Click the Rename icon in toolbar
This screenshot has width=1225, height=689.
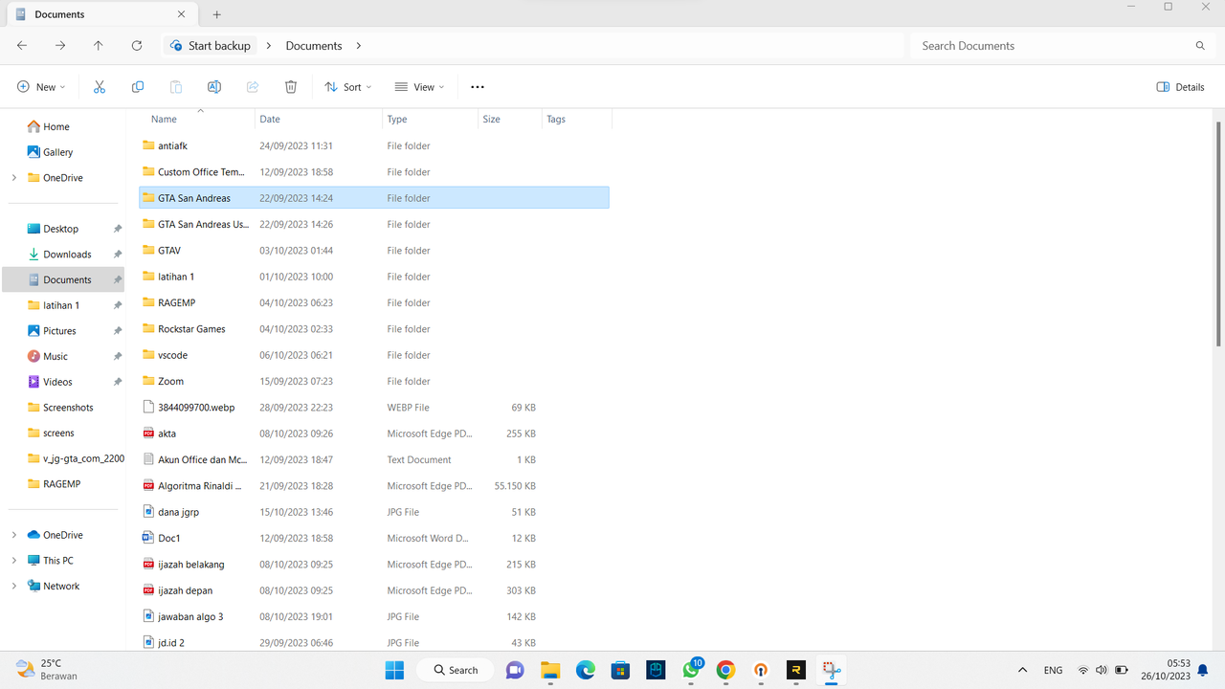(214, 87)
